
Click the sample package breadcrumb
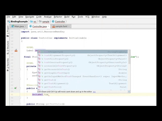44,21
